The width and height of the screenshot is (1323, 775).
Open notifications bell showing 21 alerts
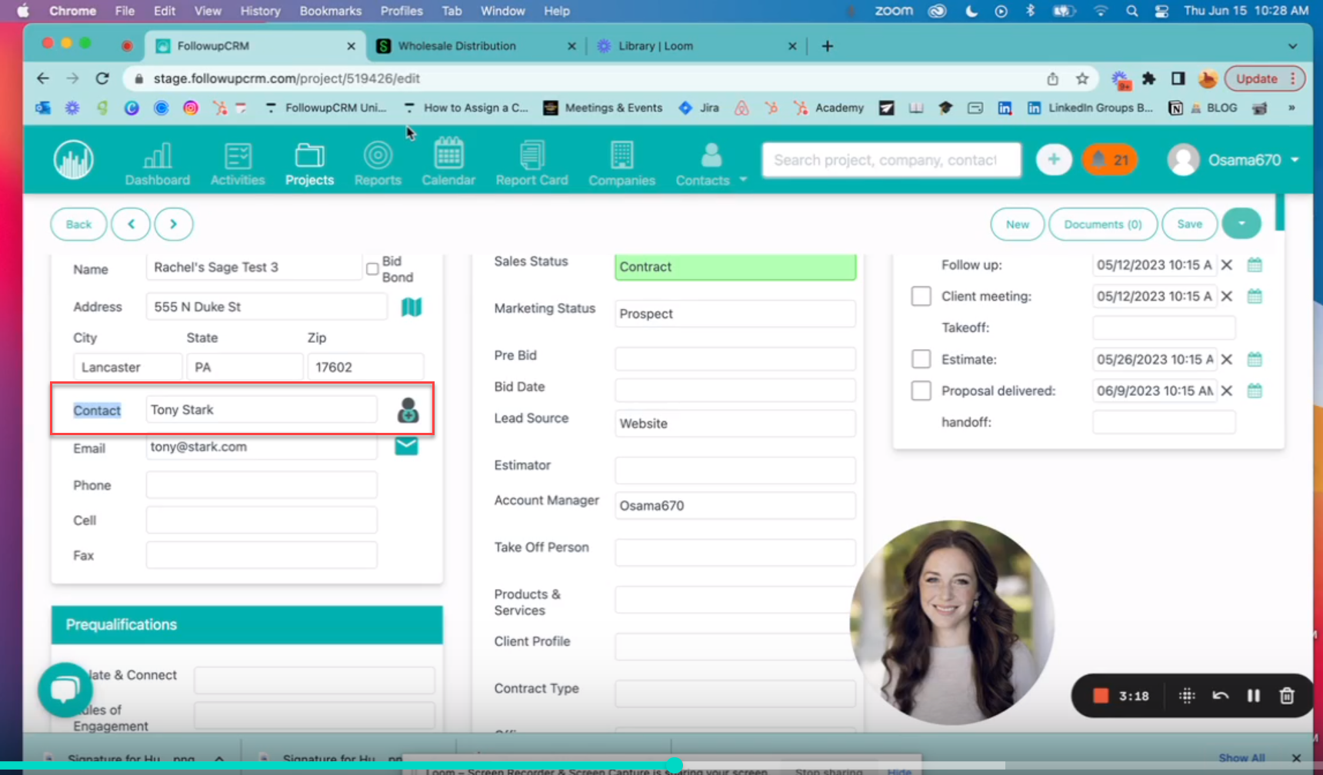pos(1110,159)
